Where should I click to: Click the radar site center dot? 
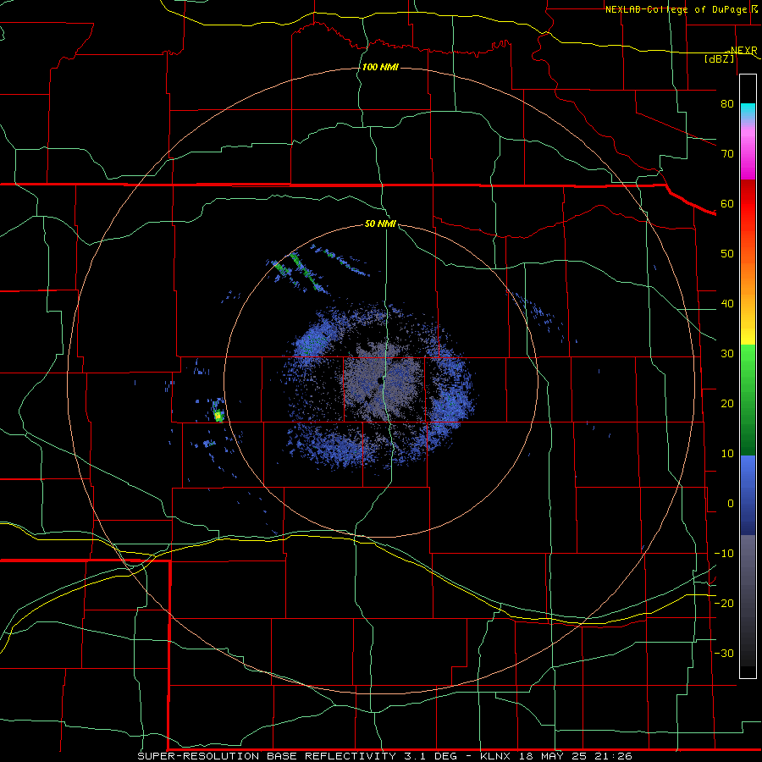[379, 383]
